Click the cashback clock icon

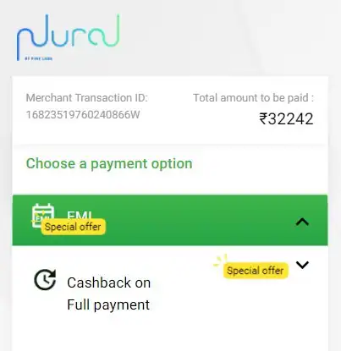coord(45,280)
